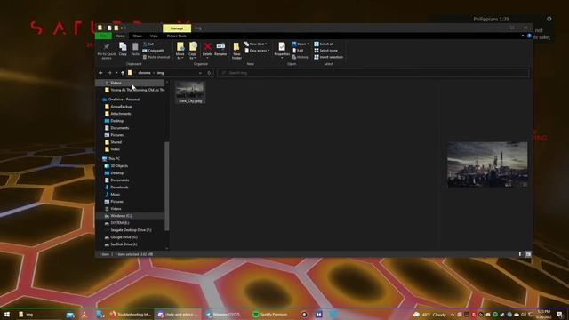
Task: Click the blue Help question icon
Action: (529, 36)
